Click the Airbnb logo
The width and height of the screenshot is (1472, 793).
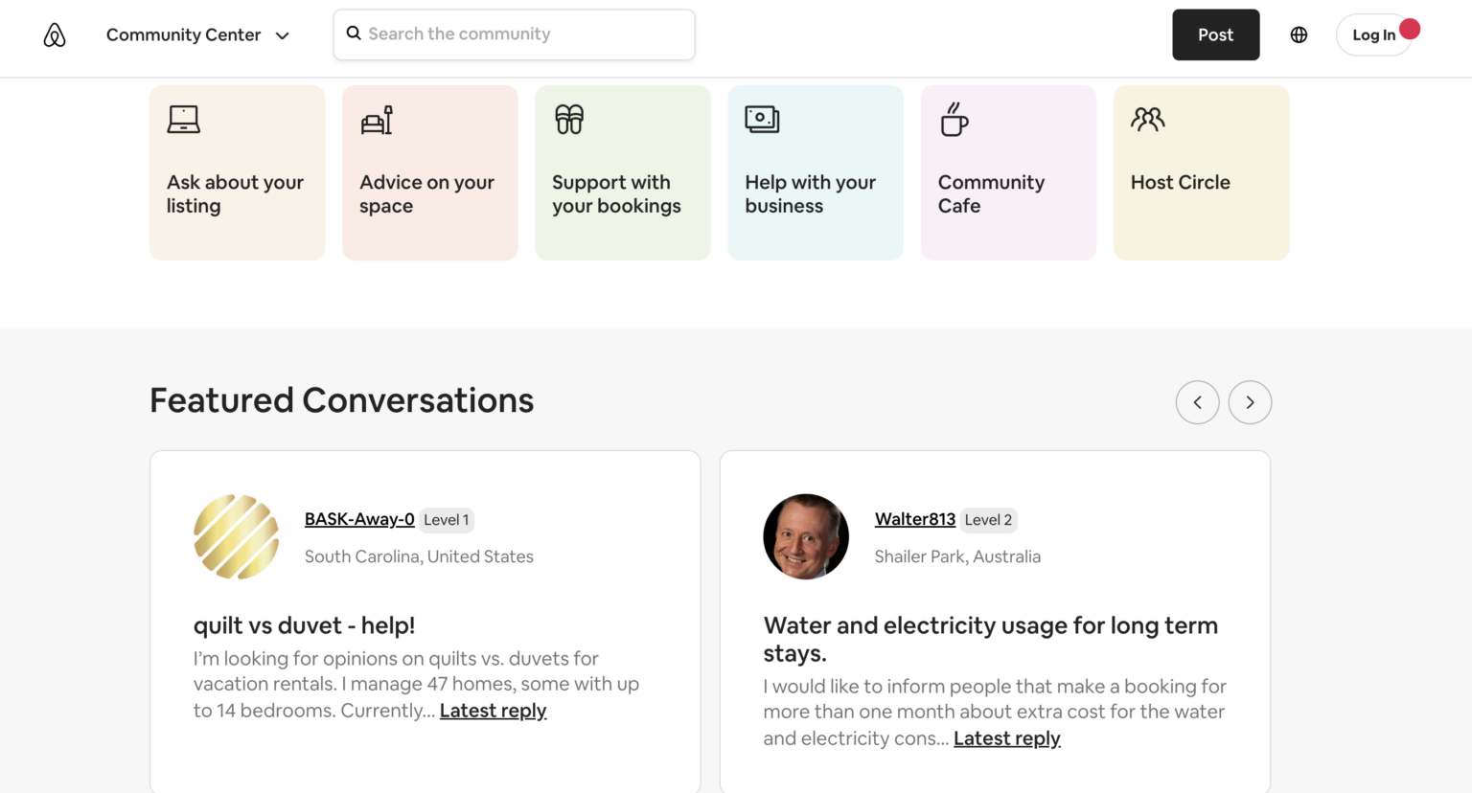point(55,34)
